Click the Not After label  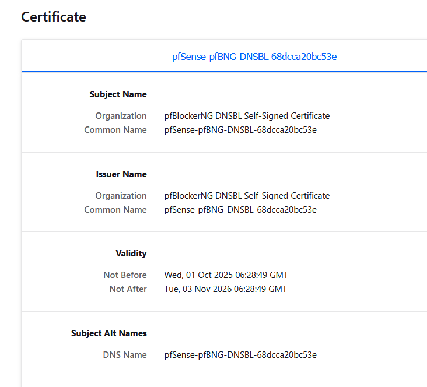[x=128, y=289]
